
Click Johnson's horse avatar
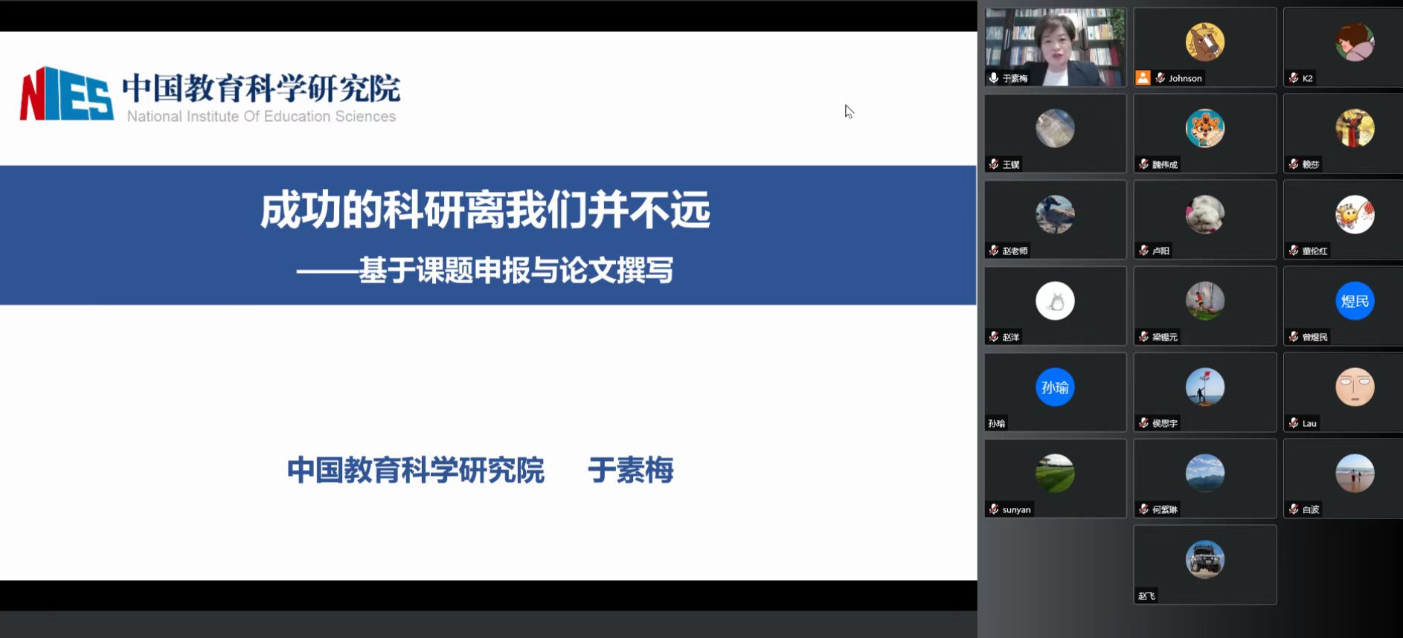(x=1204, y=42)
